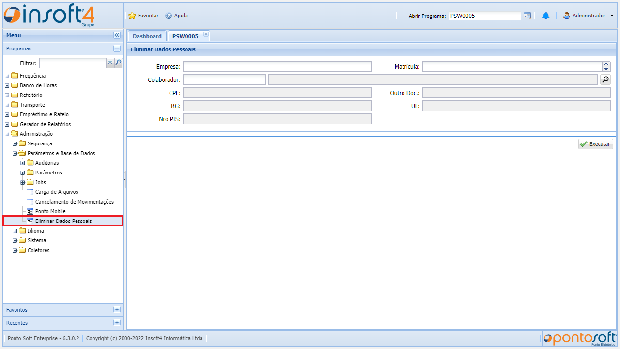Click the Executar button

pyautogui.click(x=595, y=144)
